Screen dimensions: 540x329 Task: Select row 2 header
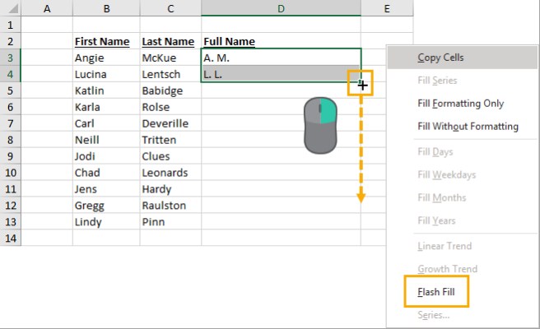coord(11,41)
